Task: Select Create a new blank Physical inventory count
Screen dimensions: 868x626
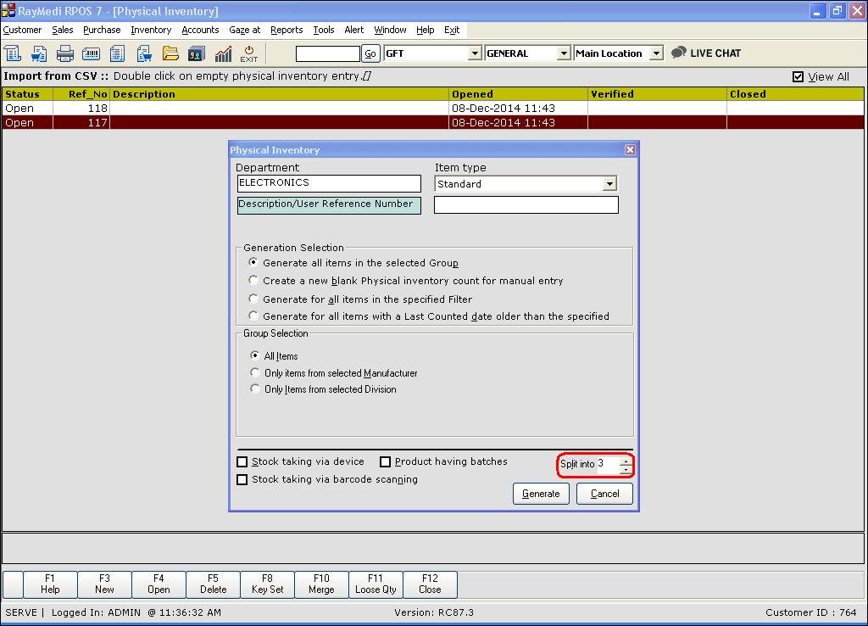Action: (x=253, y=280)
